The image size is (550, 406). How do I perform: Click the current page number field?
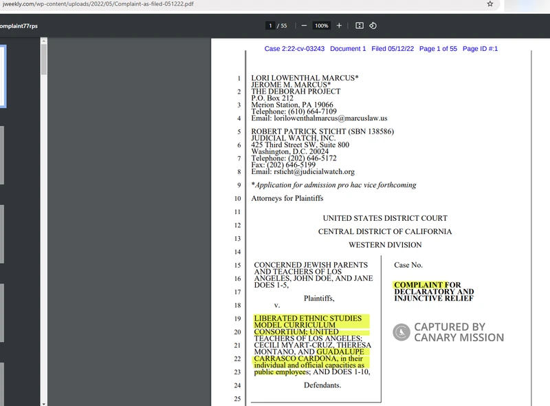[x=270, y=25]
